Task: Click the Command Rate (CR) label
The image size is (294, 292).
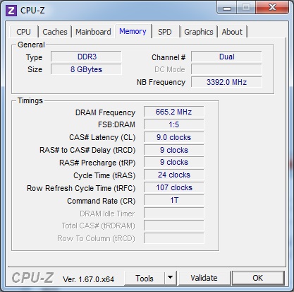Action: point(102,201)
